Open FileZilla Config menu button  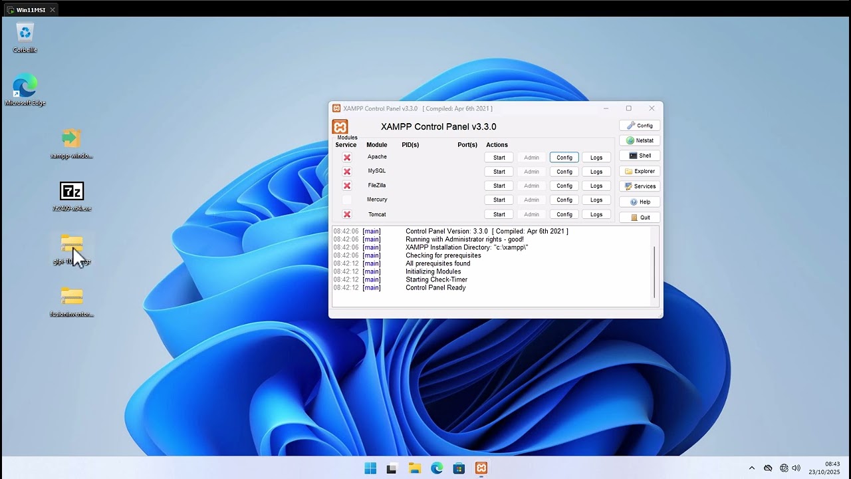[564, 186]
